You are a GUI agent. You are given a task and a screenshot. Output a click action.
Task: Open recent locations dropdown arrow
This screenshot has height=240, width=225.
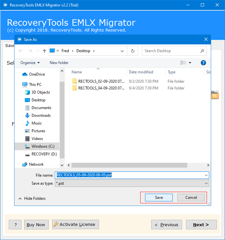(x=38, y=51)
